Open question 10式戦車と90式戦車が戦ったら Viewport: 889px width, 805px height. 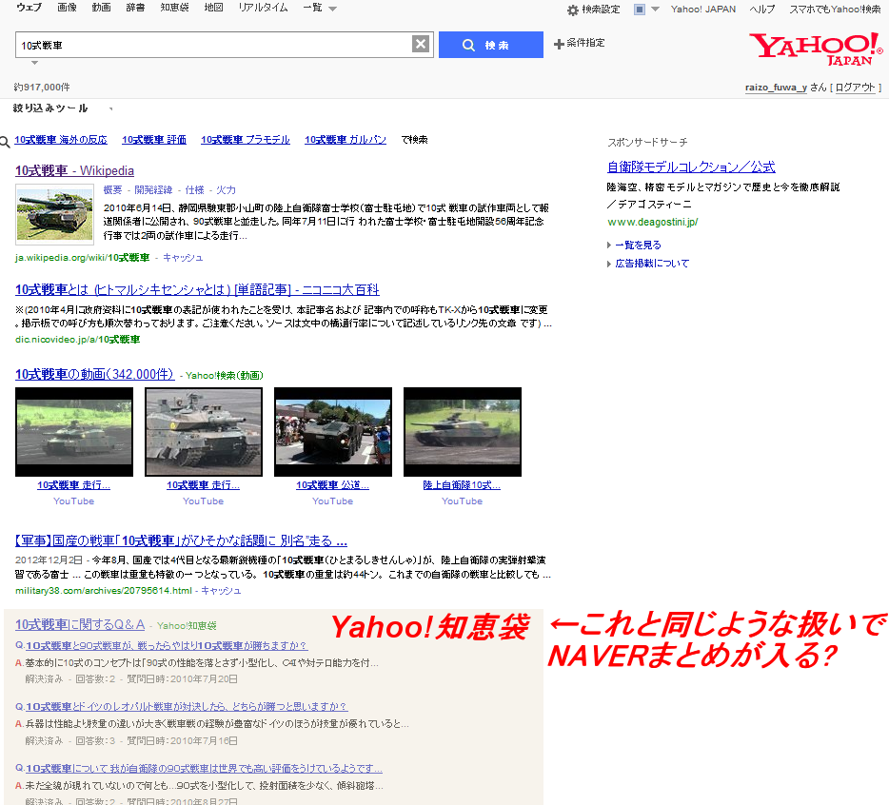click(167, 646)
